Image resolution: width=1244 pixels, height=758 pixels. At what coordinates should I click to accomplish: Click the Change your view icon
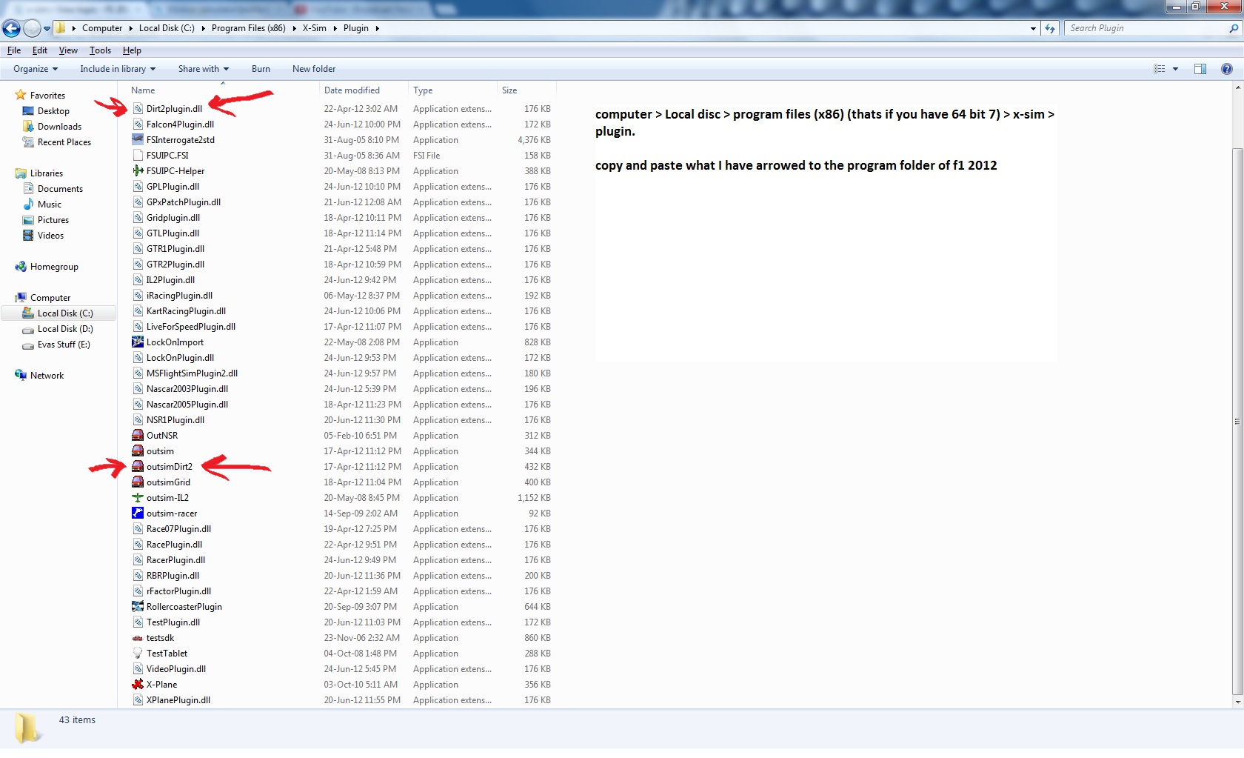[1160, 69]
